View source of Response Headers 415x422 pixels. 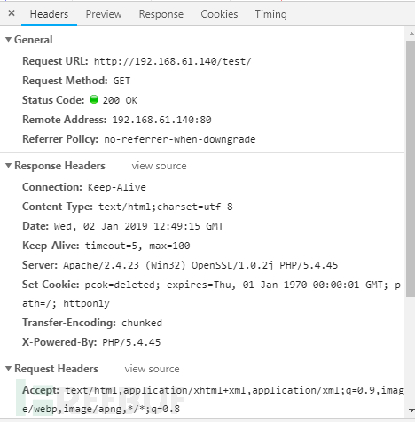click(x=159, y=166)
